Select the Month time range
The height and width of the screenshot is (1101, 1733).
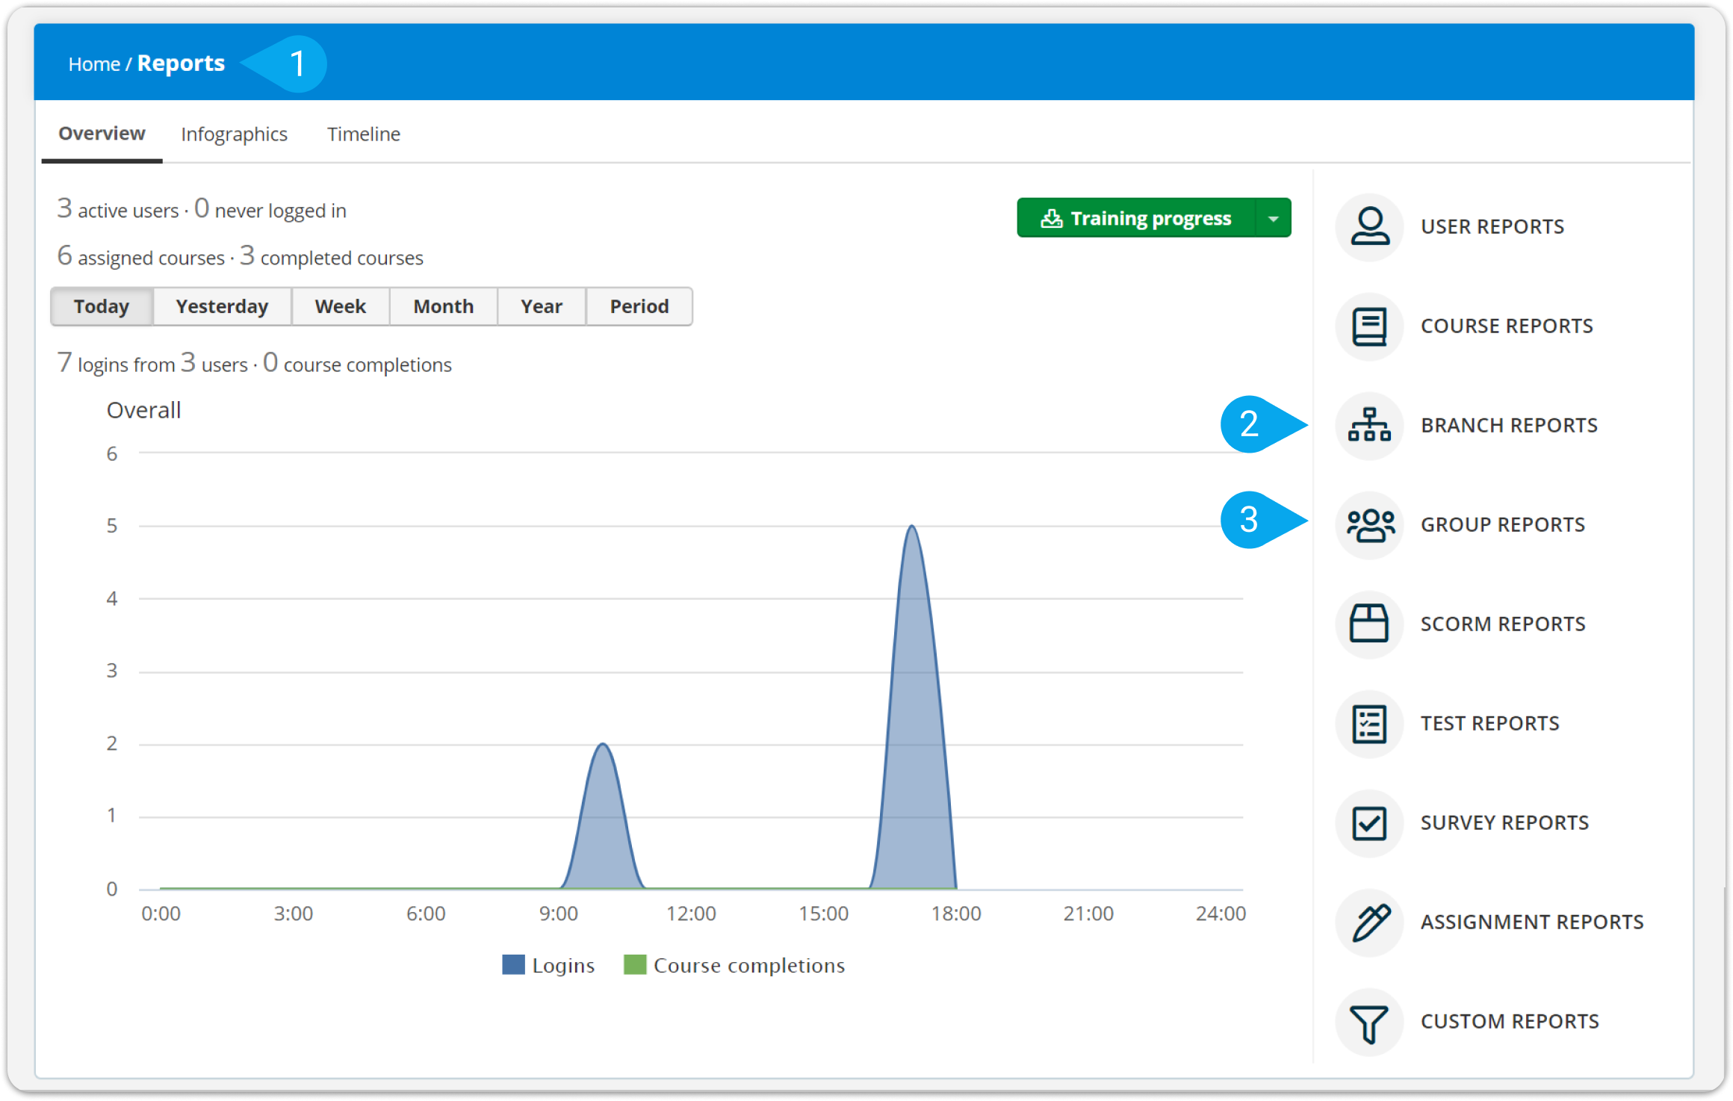click(444, 306)
